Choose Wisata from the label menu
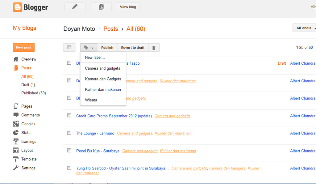Screen dimensions: 316x184 (x=91, y=100)
